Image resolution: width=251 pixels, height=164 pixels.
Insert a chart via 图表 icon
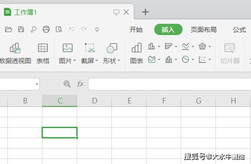click(x=136, y=54)
